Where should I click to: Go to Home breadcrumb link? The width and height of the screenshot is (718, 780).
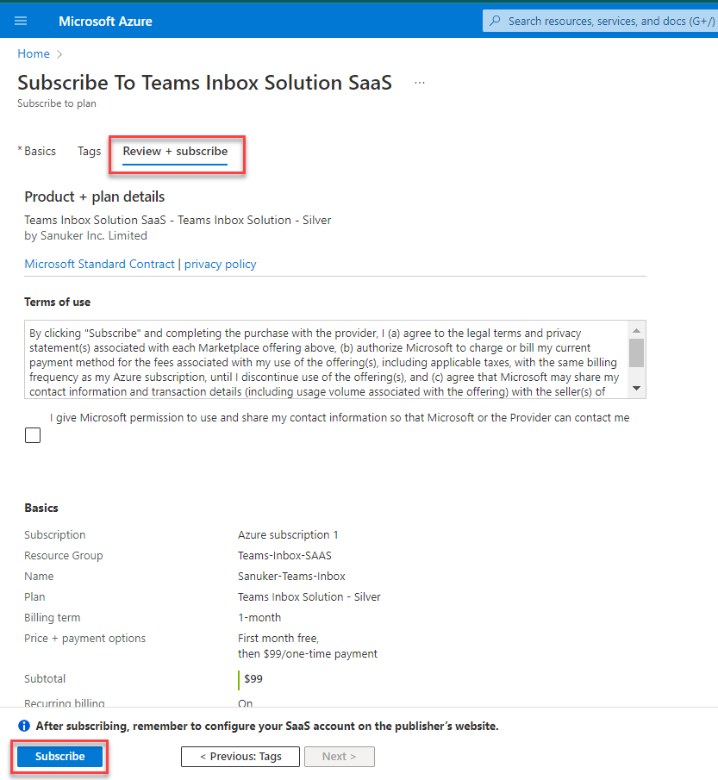[34, 53]
